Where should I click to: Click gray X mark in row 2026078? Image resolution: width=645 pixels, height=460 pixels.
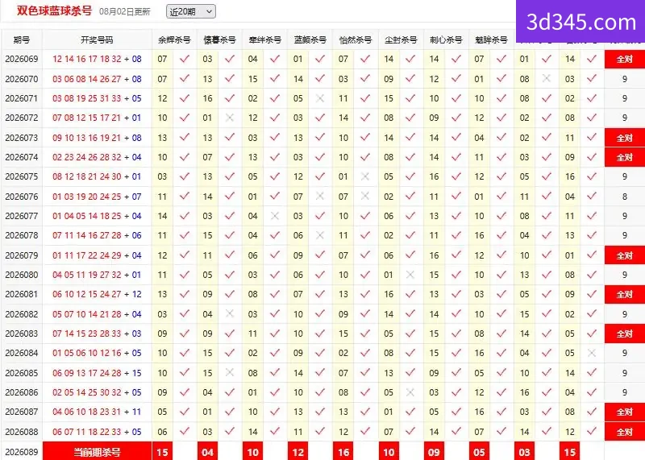pos(320,235)
